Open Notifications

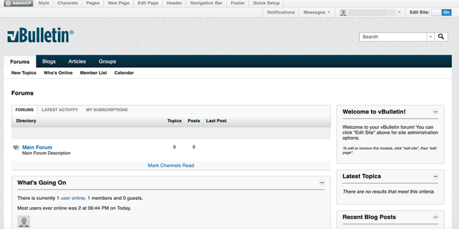point(281,12)
